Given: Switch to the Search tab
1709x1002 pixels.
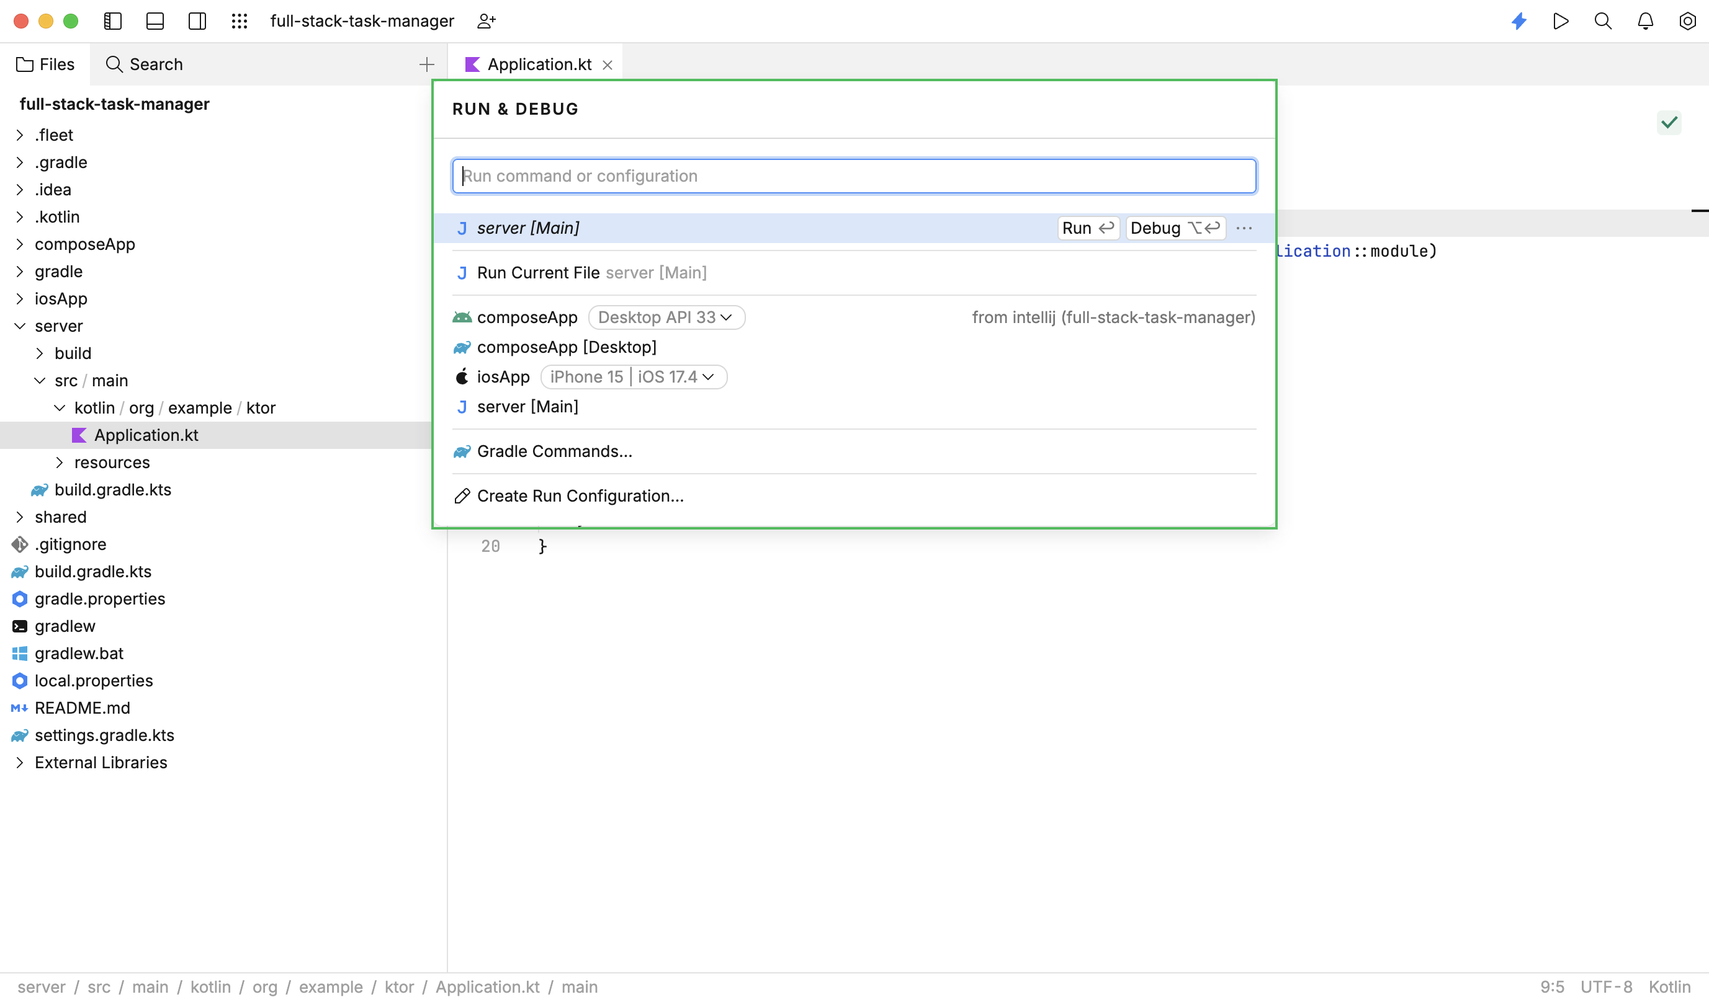Looking at the screenshot, I should coord(145,64).
